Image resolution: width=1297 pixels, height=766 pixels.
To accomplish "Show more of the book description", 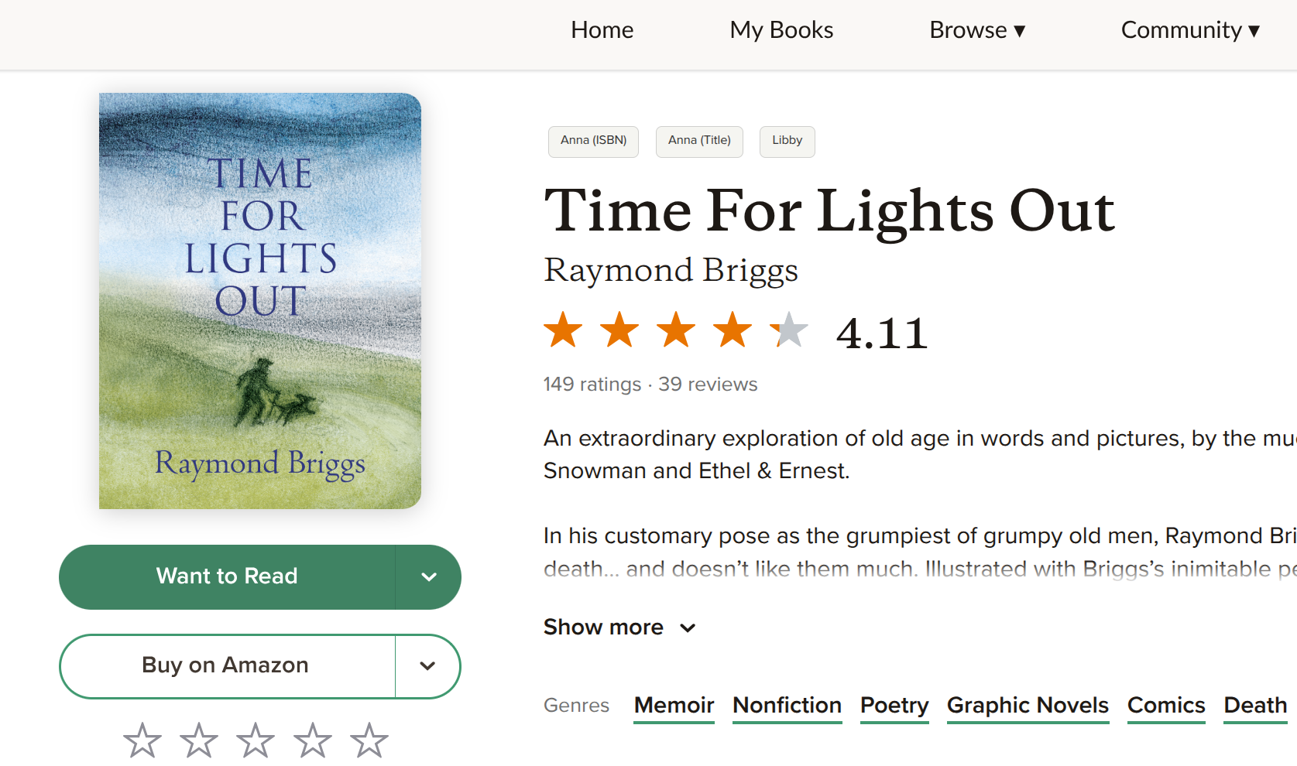I will pos(619,628).
